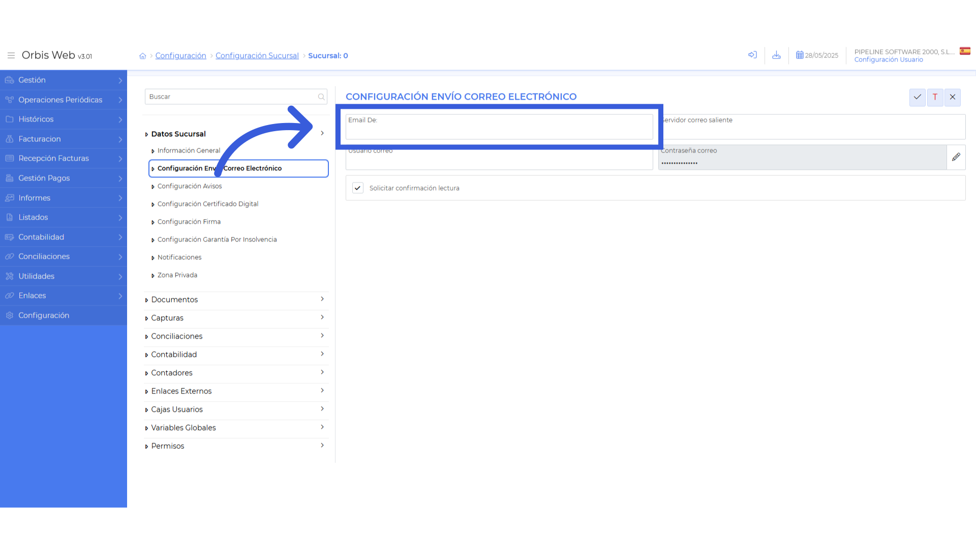Image resolution: width=976 pixels, height=549 pixels.
Task: Click the red T toolbar button
Action: point(935,97)
